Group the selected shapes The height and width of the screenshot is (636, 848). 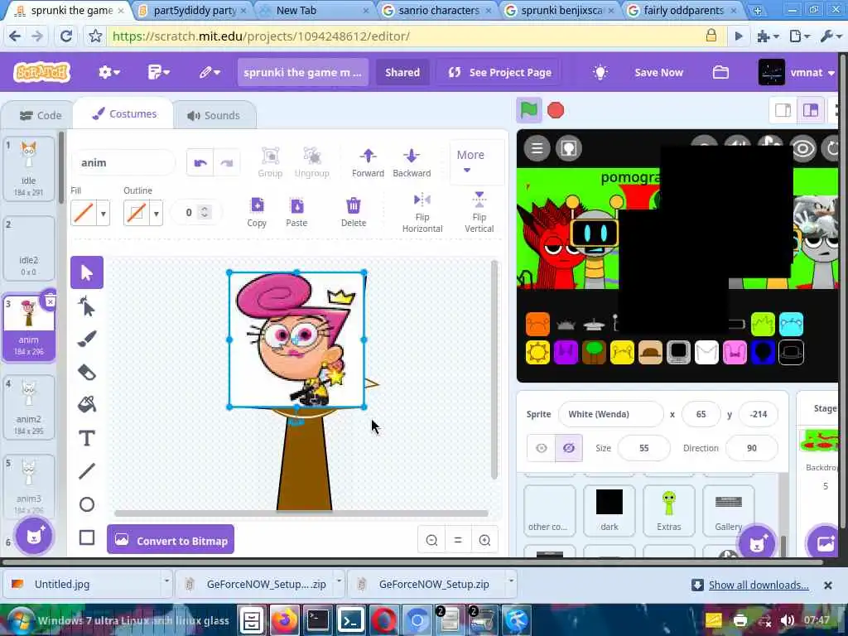(x=270, y=162)
